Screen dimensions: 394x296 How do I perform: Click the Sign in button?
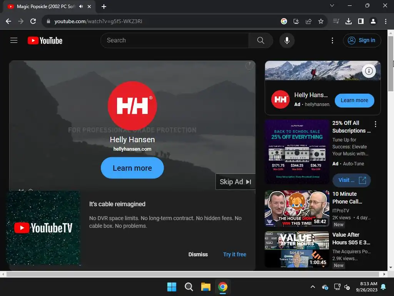(x=362, y=40)
